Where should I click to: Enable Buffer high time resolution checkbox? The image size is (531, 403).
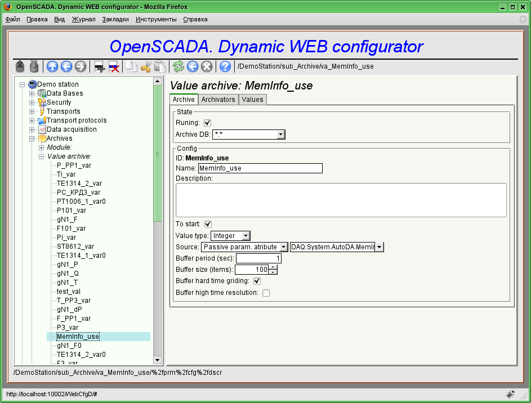click(x=266, y=293)
